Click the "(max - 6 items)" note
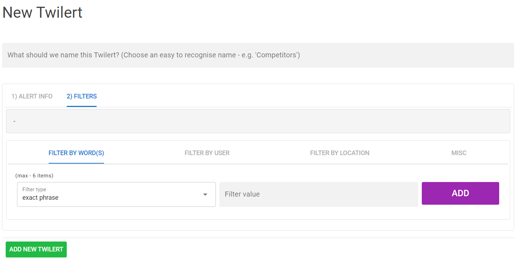The image size is (518, 261). [x=34, y=176]
